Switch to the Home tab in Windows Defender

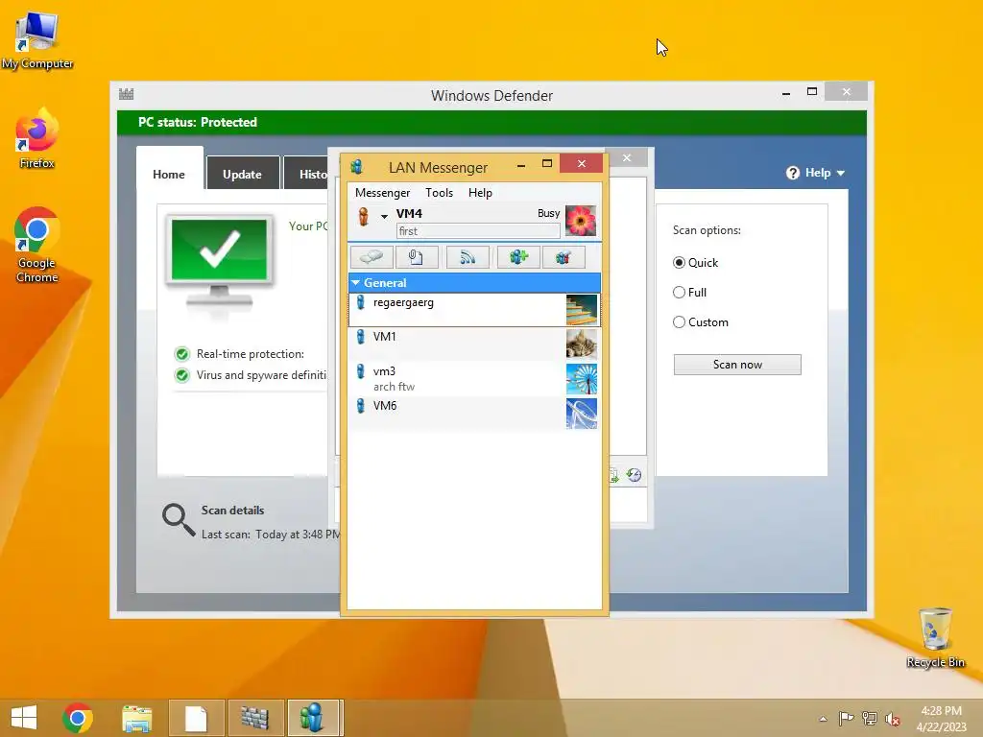pos(169,175)
